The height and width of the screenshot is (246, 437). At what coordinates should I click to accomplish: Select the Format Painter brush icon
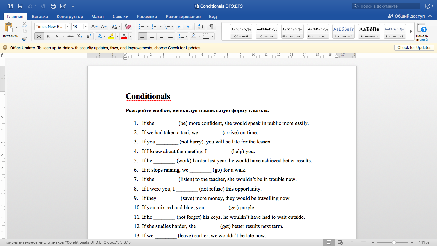pyautogui.click(x=24, y=39)
